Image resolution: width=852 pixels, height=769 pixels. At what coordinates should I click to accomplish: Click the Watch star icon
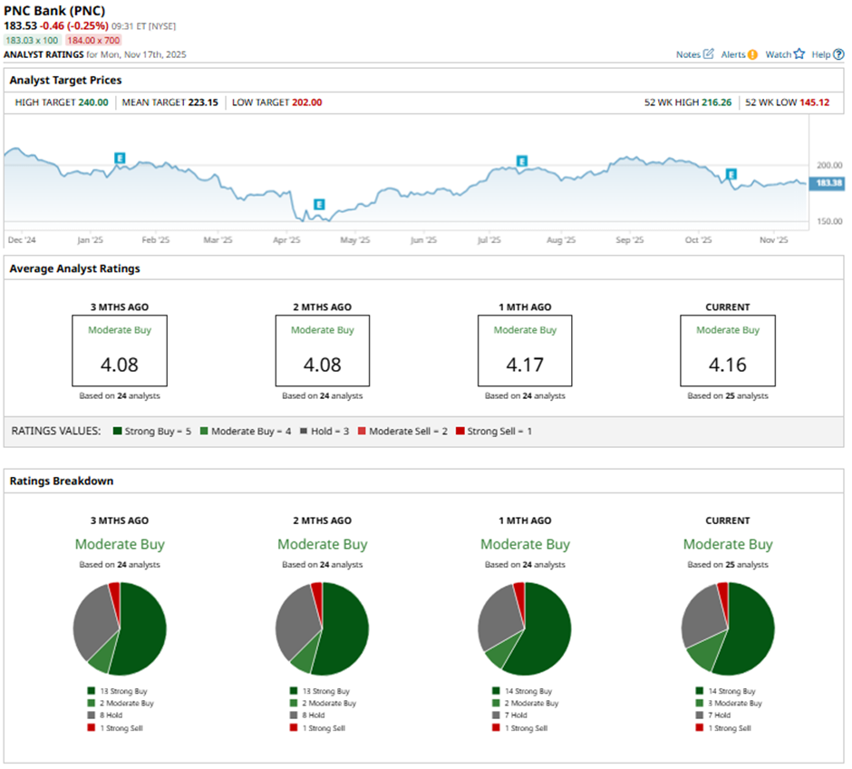[799, 54]
